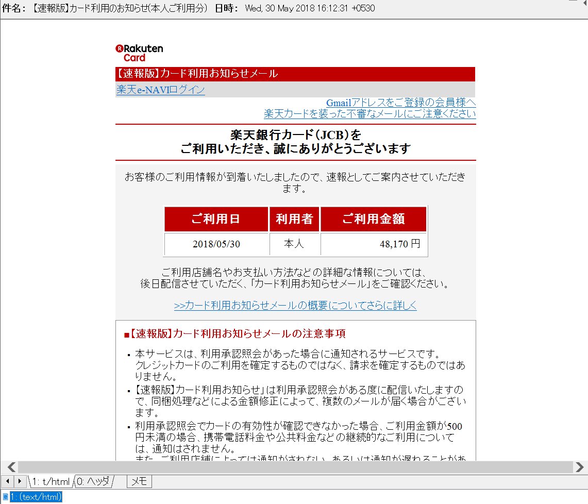Viewport: 588px width, 504px height.
Task: Open カード利用お知らせメールの概要 details link
Action: click(295, 305)
